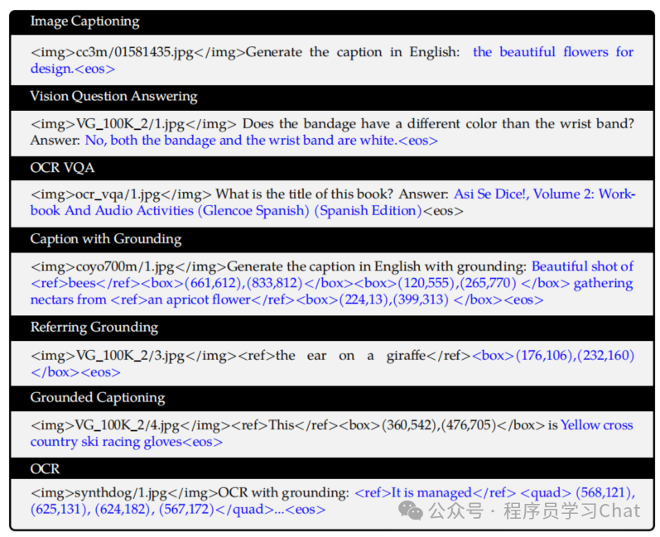
Task: Click the 'Image Captioning' header text
Action: 84,22
